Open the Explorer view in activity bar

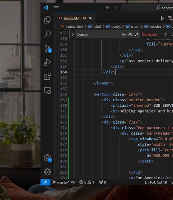click(47, 20)
